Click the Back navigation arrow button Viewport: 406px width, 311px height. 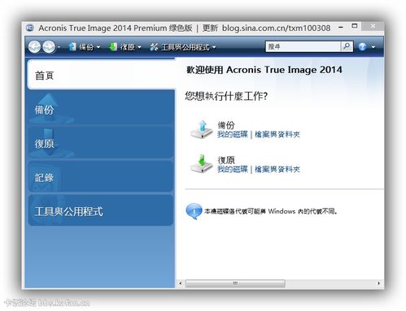34,47
